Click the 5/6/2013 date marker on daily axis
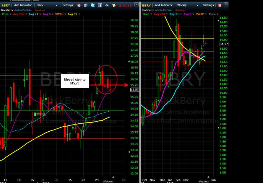The image size is (263, 183). pos(108,181)
